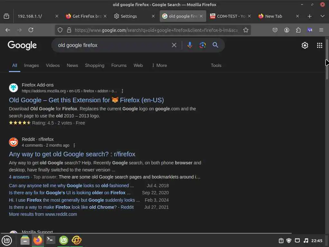The height and width of the screenshot is (247, 329).
Task: Open the Any way to get old Google search link
Action: point(72,154)
